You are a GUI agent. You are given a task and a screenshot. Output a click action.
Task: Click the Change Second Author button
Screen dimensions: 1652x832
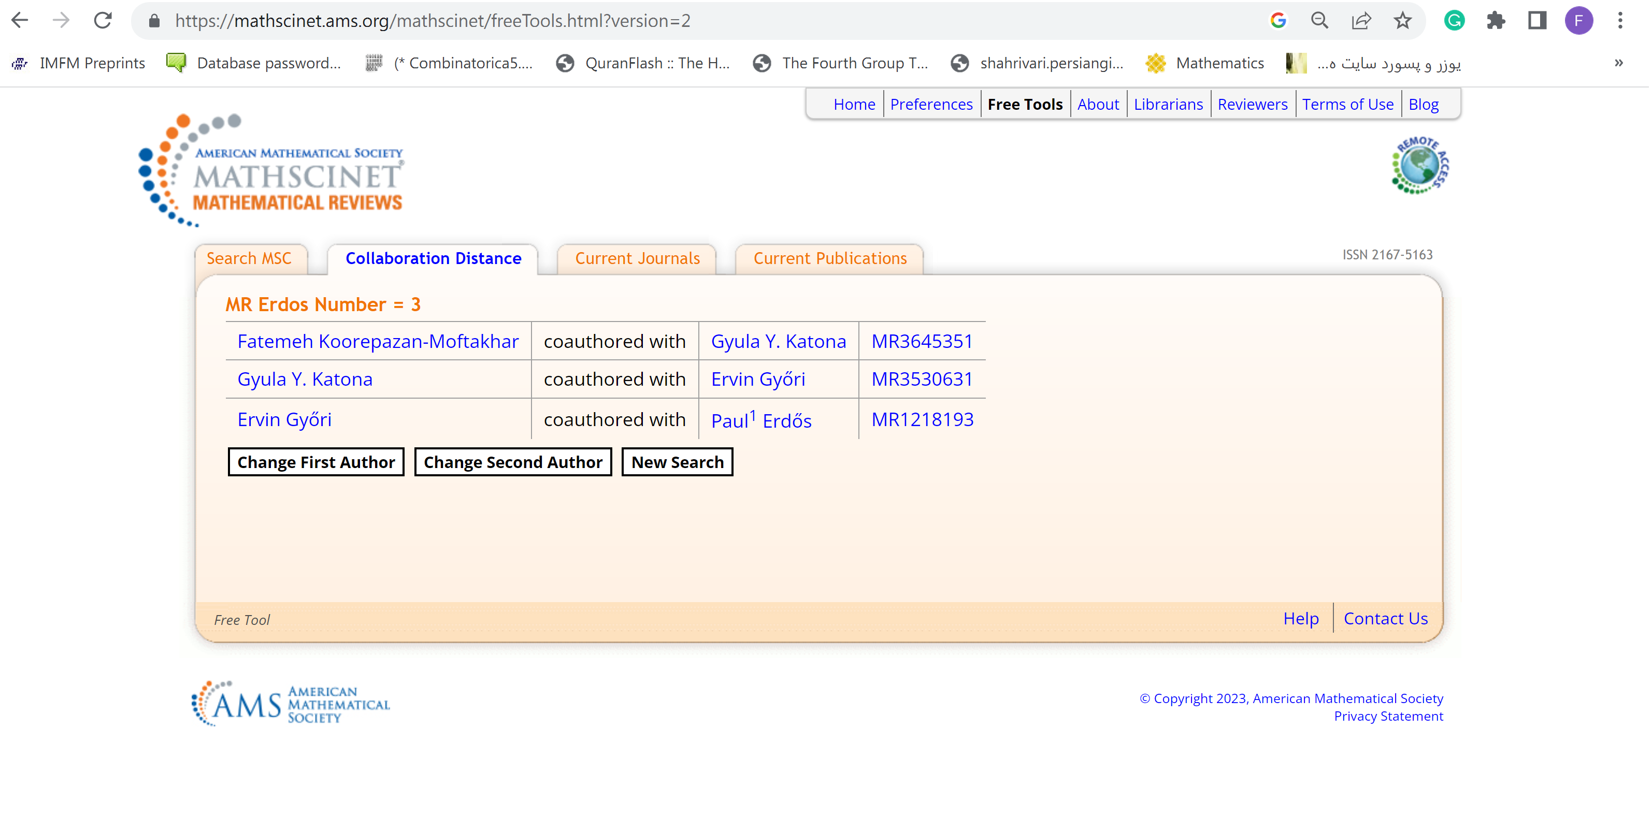[512, 461]
